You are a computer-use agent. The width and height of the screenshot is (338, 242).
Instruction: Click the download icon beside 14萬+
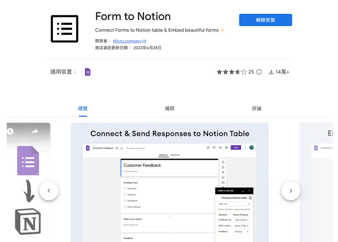tap(271, 72)
